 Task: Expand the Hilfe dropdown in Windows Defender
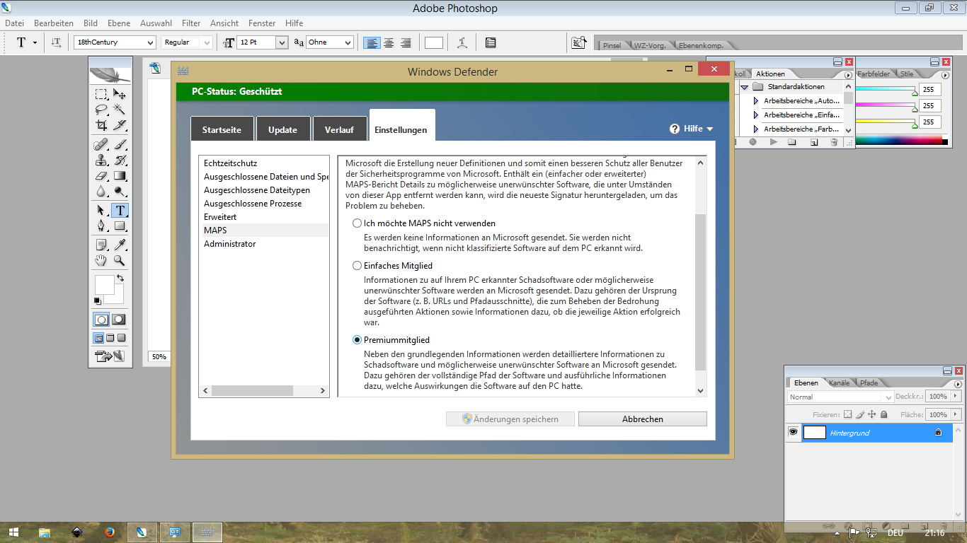point(692,129)
